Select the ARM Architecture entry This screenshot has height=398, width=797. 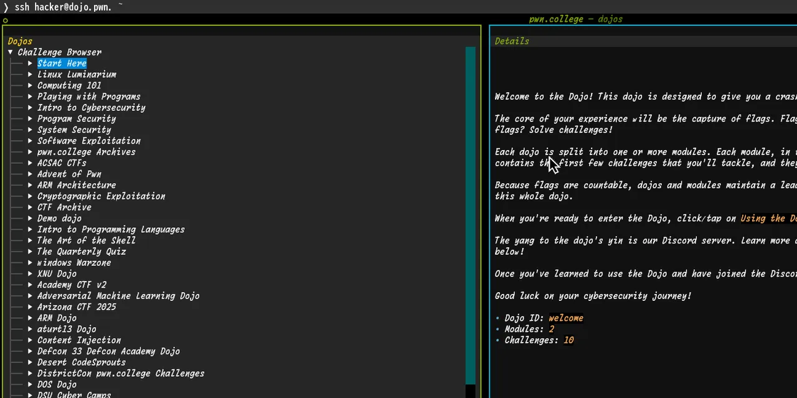click(77, 185)
